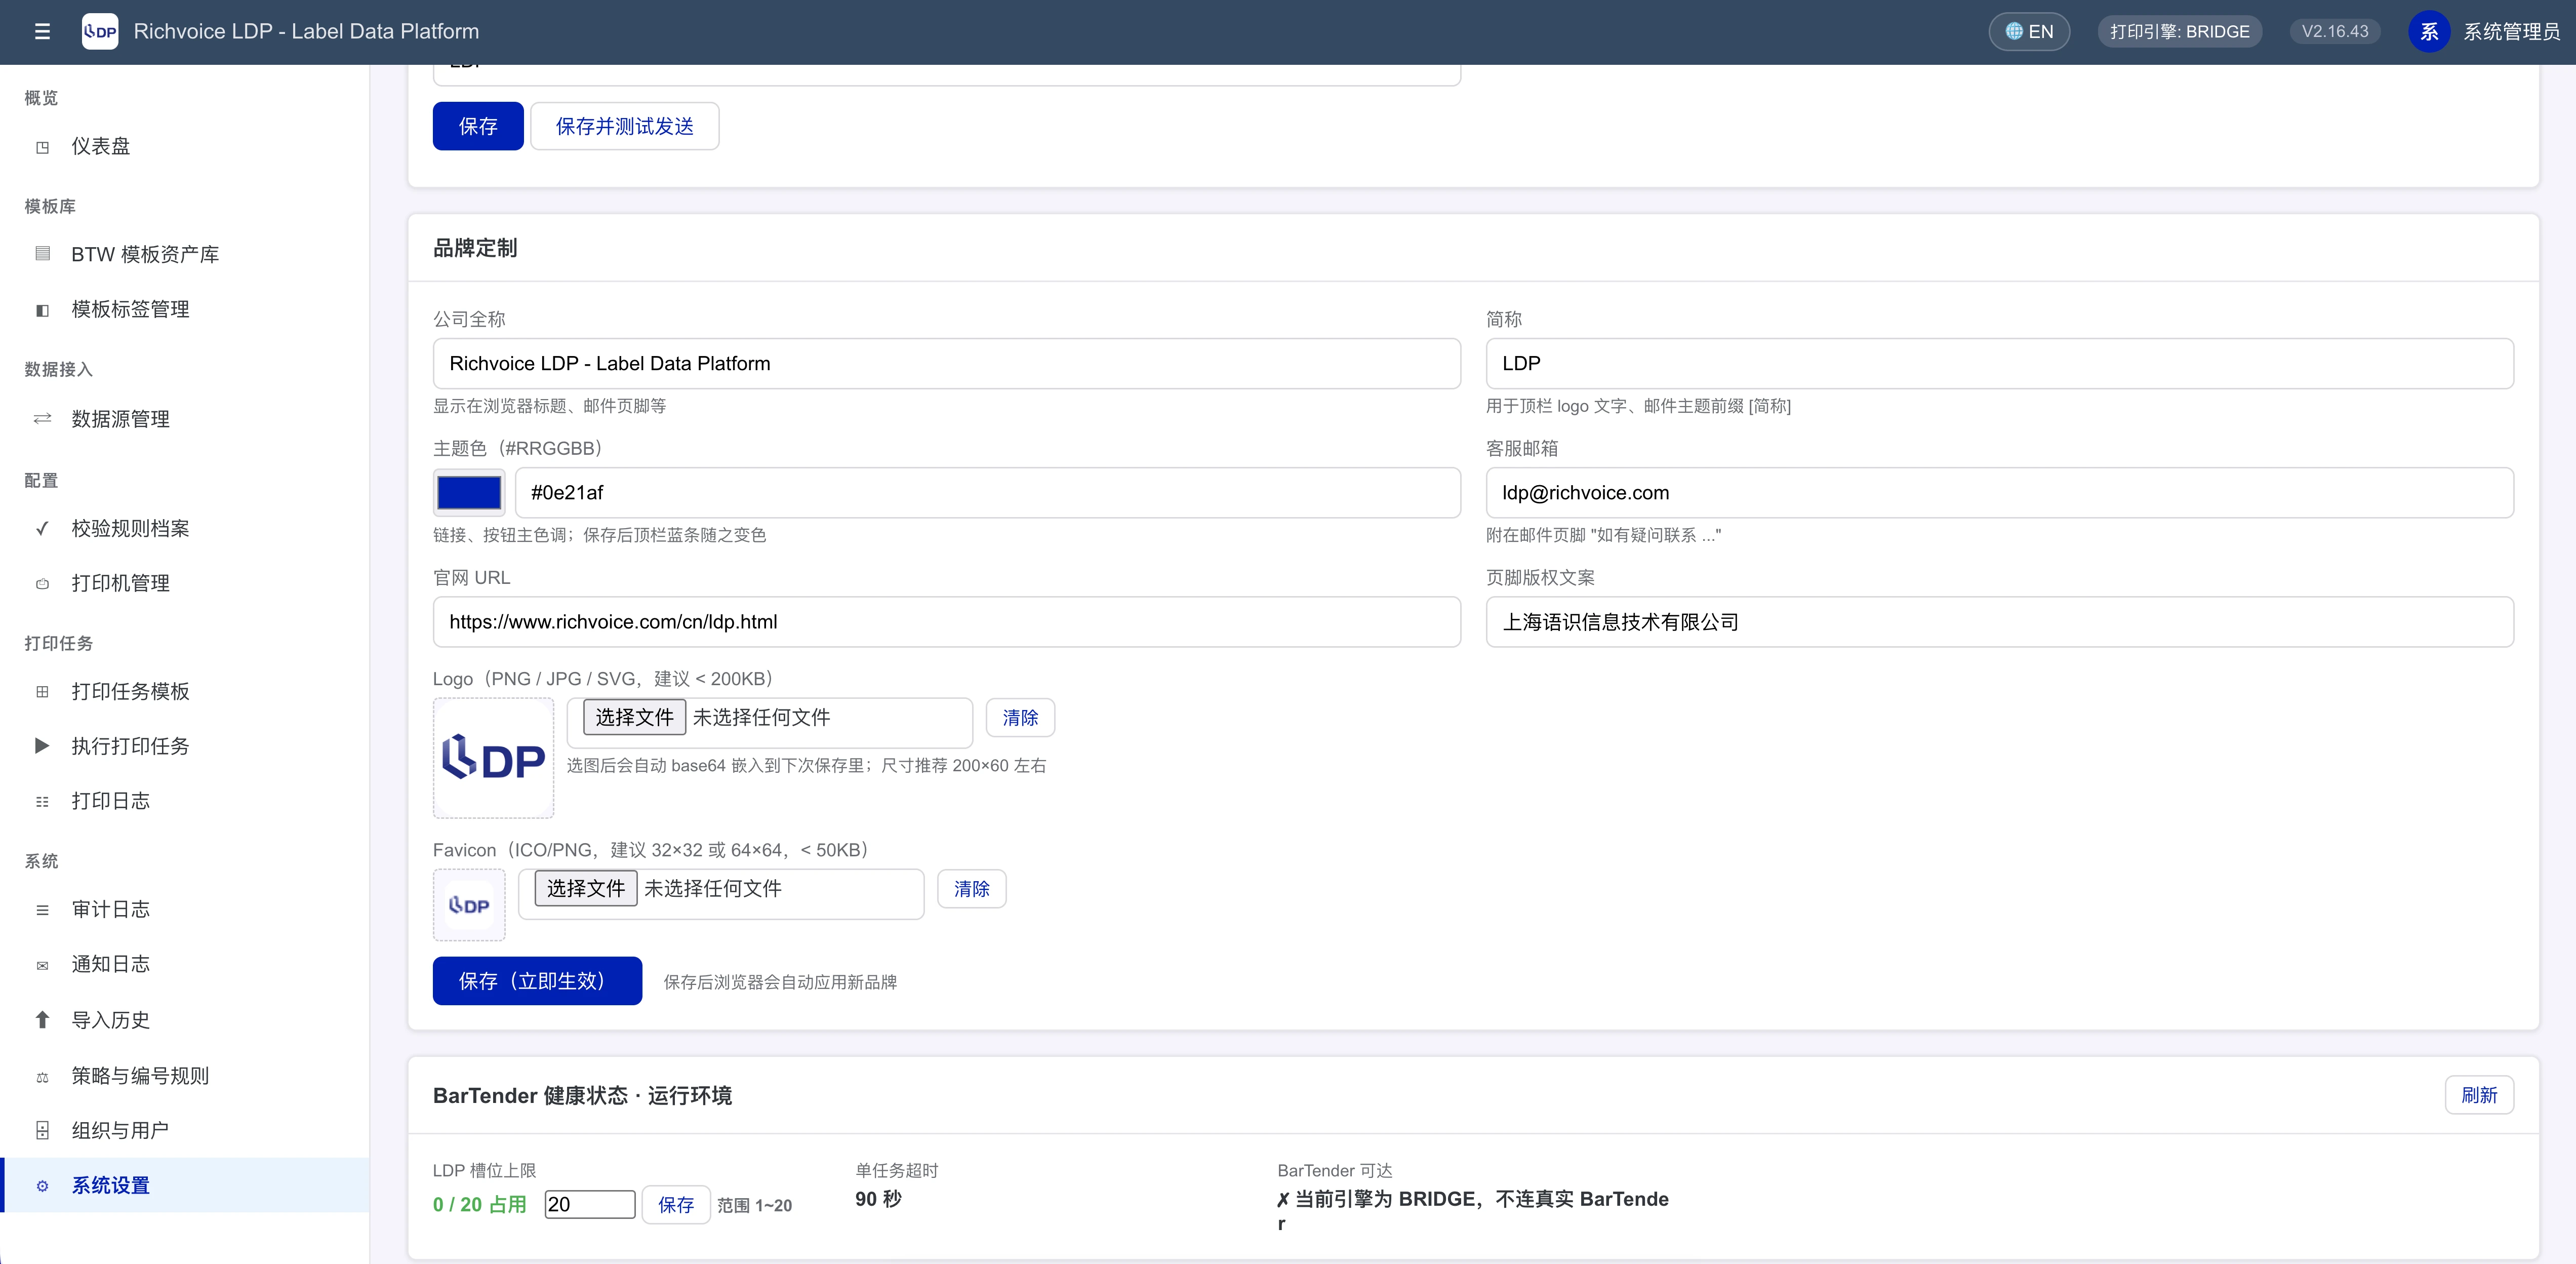
Task: Focus the LDP 槽位上限 number field
Action: [x=590, y=1205]
